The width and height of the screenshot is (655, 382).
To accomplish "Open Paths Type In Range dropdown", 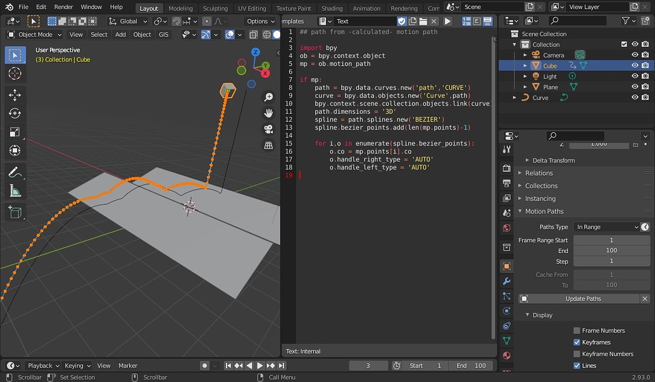I will click(x=607, y=227).
